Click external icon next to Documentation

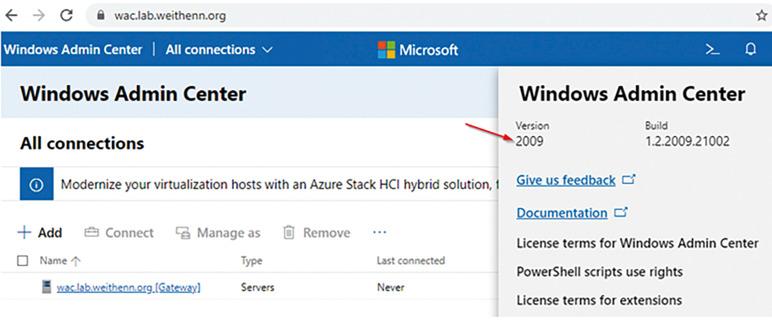pos(621,212)
